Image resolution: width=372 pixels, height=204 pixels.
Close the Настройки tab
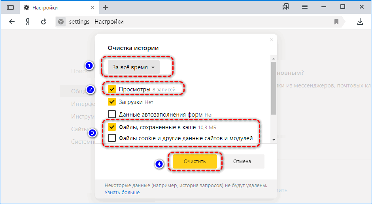[x=93, y=7]
